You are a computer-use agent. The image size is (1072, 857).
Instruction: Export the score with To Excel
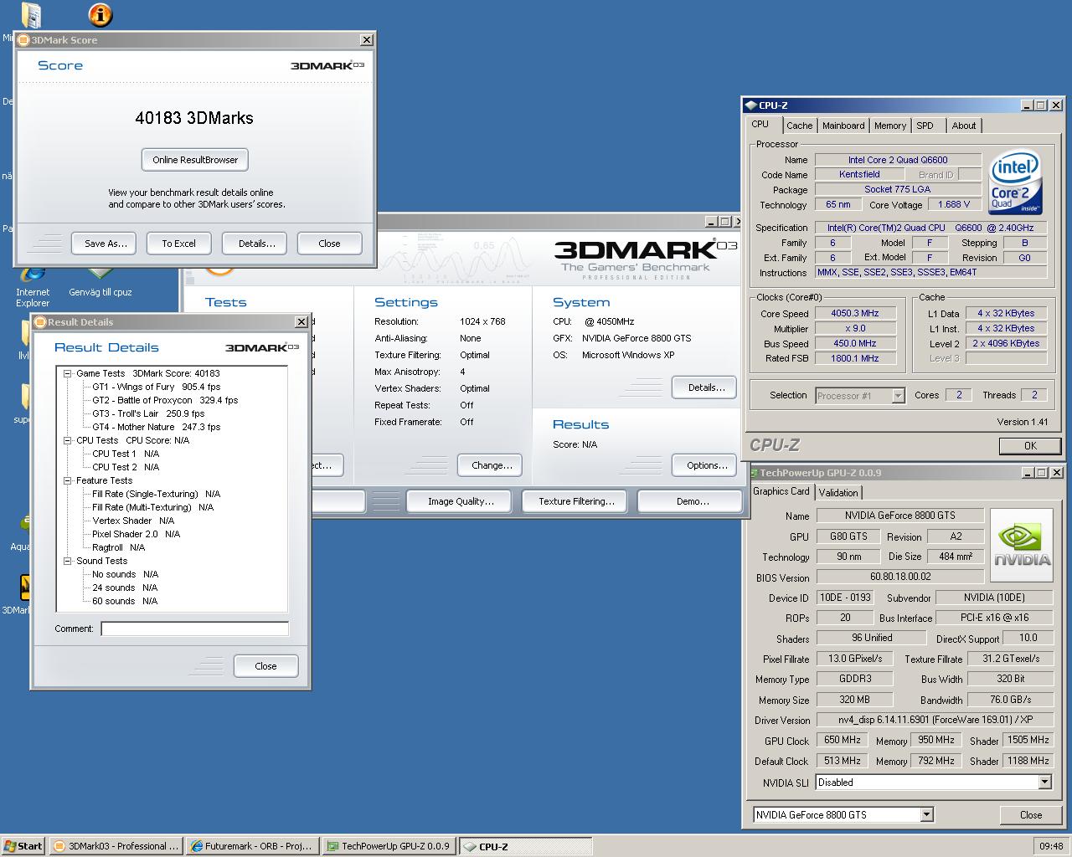(x=179, y=244)
